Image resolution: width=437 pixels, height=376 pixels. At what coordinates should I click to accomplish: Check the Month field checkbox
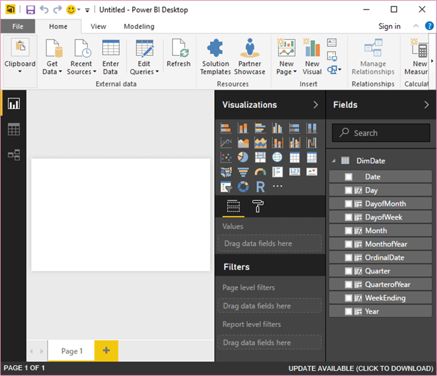pyautogui.click(x=349, y=230)
